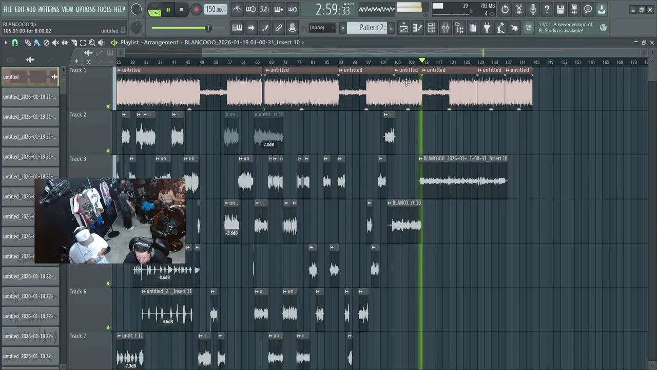Select the Zoom magnifier tool in Playlist
657x370 pixels.
coord(92,43)
